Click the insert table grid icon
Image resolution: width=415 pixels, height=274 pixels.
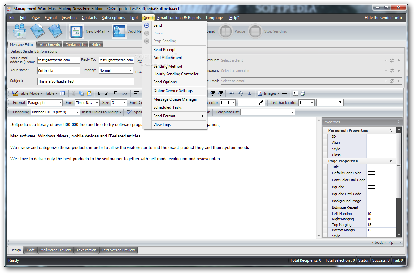[62, 93]
